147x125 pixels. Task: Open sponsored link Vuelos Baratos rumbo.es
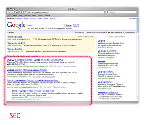tap(15, 37)
